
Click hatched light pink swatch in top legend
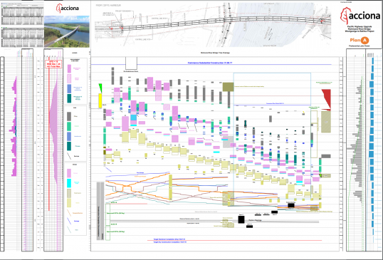click(x=69, y=78)
